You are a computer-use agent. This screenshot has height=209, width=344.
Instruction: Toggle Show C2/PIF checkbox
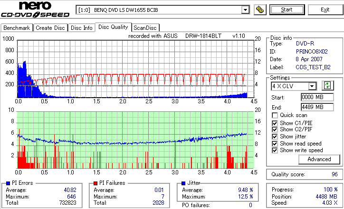tap(275, 129)
